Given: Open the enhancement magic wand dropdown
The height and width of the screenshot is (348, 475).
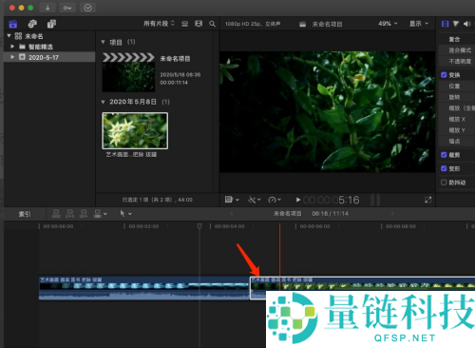Looking at the screenshot, I should coord(255,200).
